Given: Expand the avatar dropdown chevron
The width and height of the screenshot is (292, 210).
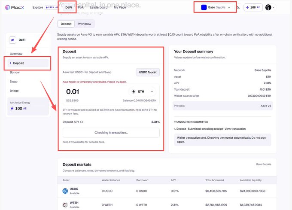Looking at the screenshot, I should pos(274,7).
